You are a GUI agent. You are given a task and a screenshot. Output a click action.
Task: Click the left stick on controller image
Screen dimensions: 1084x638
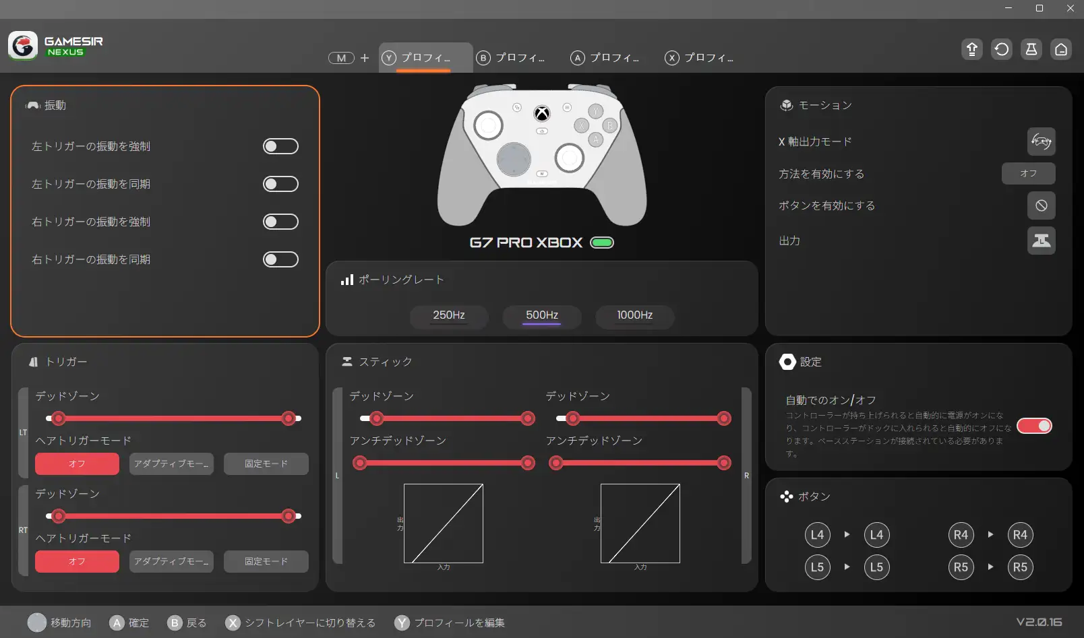[x=488, y=125]
